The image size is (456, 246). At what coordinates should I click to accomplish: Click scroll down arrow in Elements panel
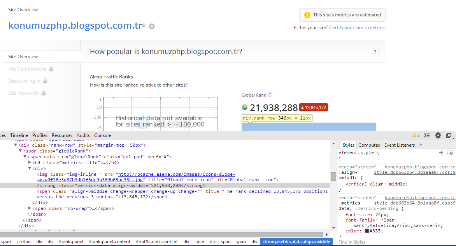pos(333,228)
